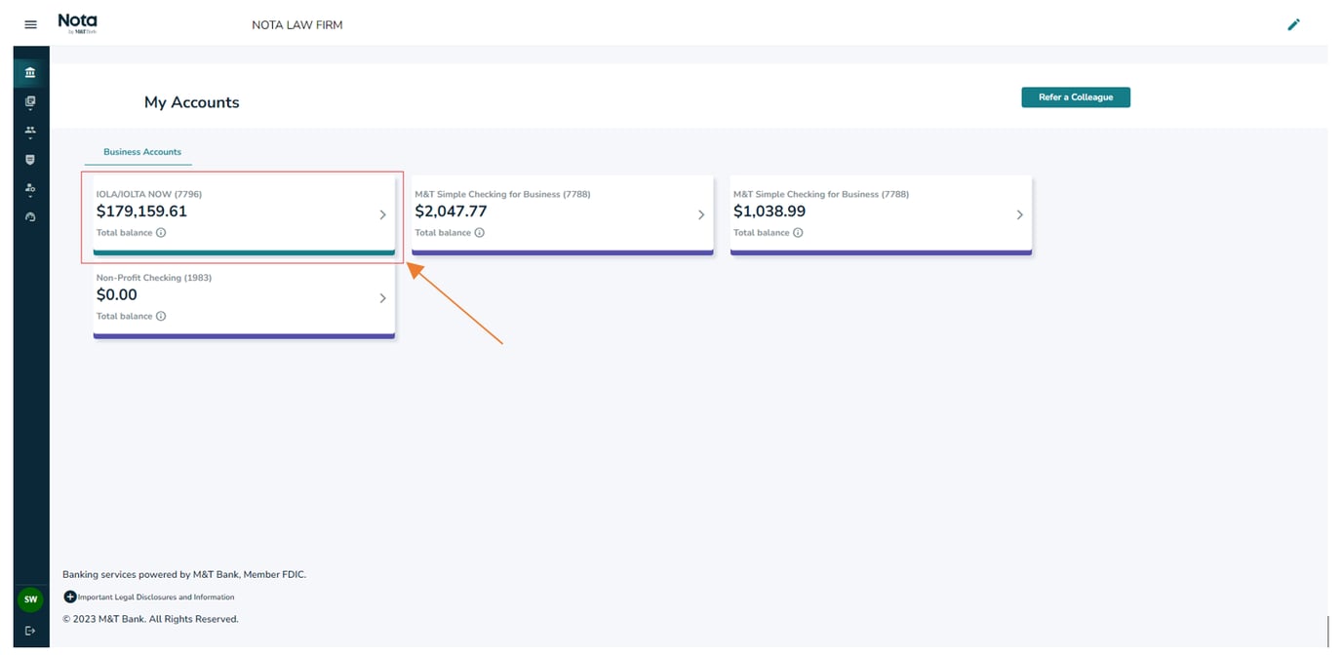Expand the Non-Profit Checking account chevron
This screenshot has height=655, width=1342.
click(382, 298)
